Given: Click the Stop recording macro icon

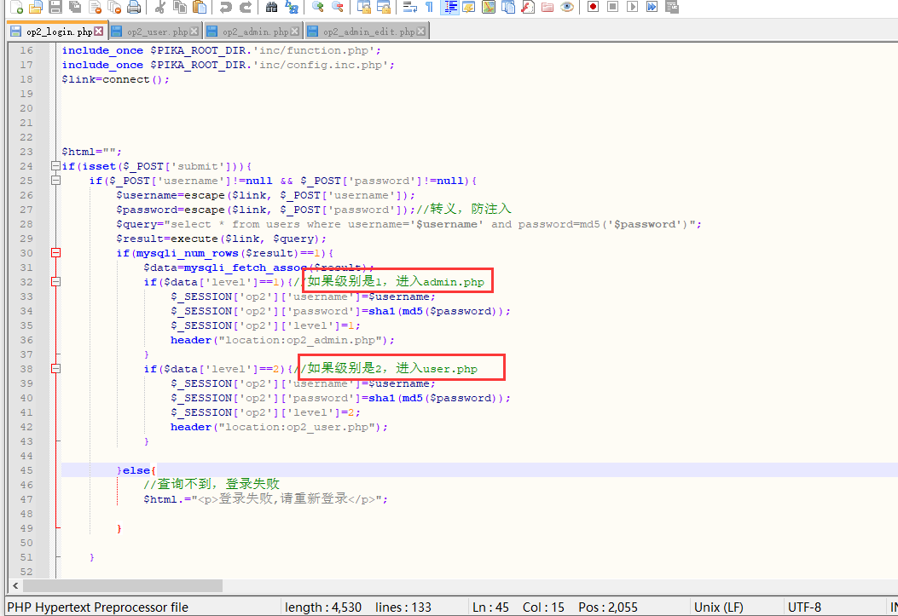Looking at the screenshot, I should (x=613, y=7).
